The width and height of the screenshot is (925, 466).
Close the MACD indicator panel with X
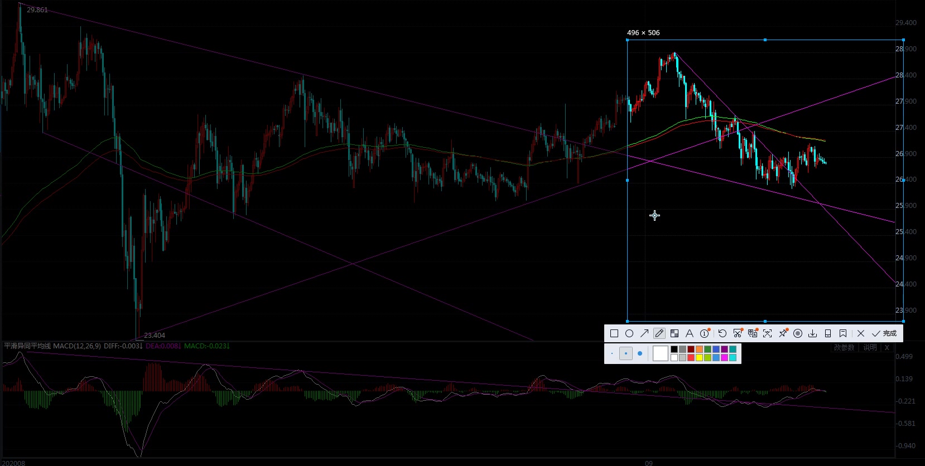pyautogui.click(x=887, y=347)
